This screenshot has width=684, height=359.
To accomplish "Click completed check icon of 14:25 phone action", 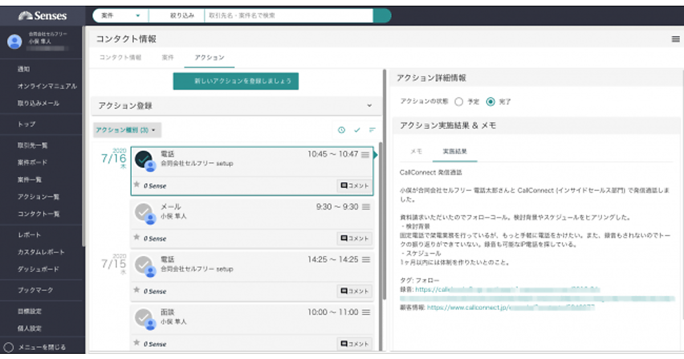I will click(x=144, y=264).
